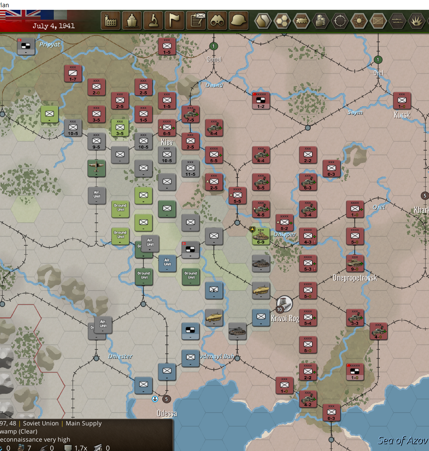The image size is (429, 451).
Task: Open the diplomacy flag panel
Action: pyautogui.click(x=174, y=20)
